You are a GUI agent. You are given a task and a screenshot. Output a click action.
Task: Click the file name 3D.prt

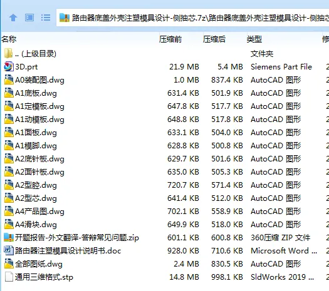(x=26, y=67)
